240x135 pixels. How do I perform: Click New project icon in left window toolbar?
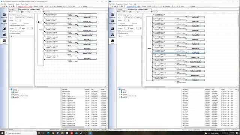pos(2,6)
